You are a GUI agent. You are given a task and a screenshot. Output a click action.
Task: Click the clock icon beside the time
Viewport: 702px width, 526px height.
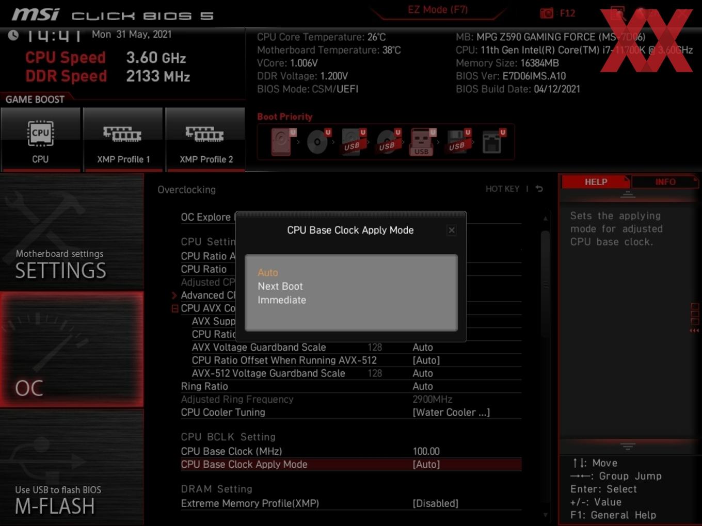click(13, 35)
